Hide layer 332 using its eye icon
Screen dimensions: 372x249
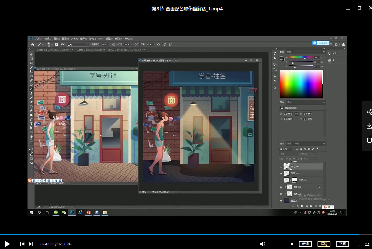(281, 187)
